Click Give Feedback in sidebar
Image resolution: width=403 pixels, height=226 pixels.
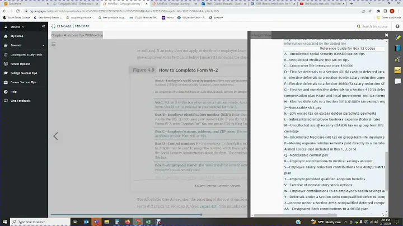click(20, 101)
